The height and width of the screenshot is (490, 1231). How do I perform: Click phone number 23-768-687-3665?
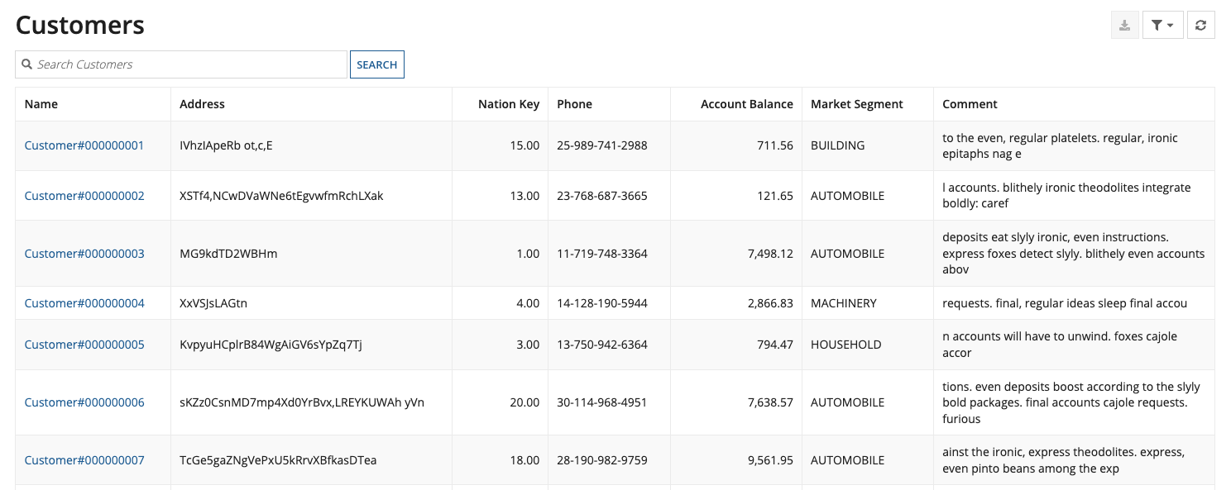pyautogui.click(x=602, y=196)
